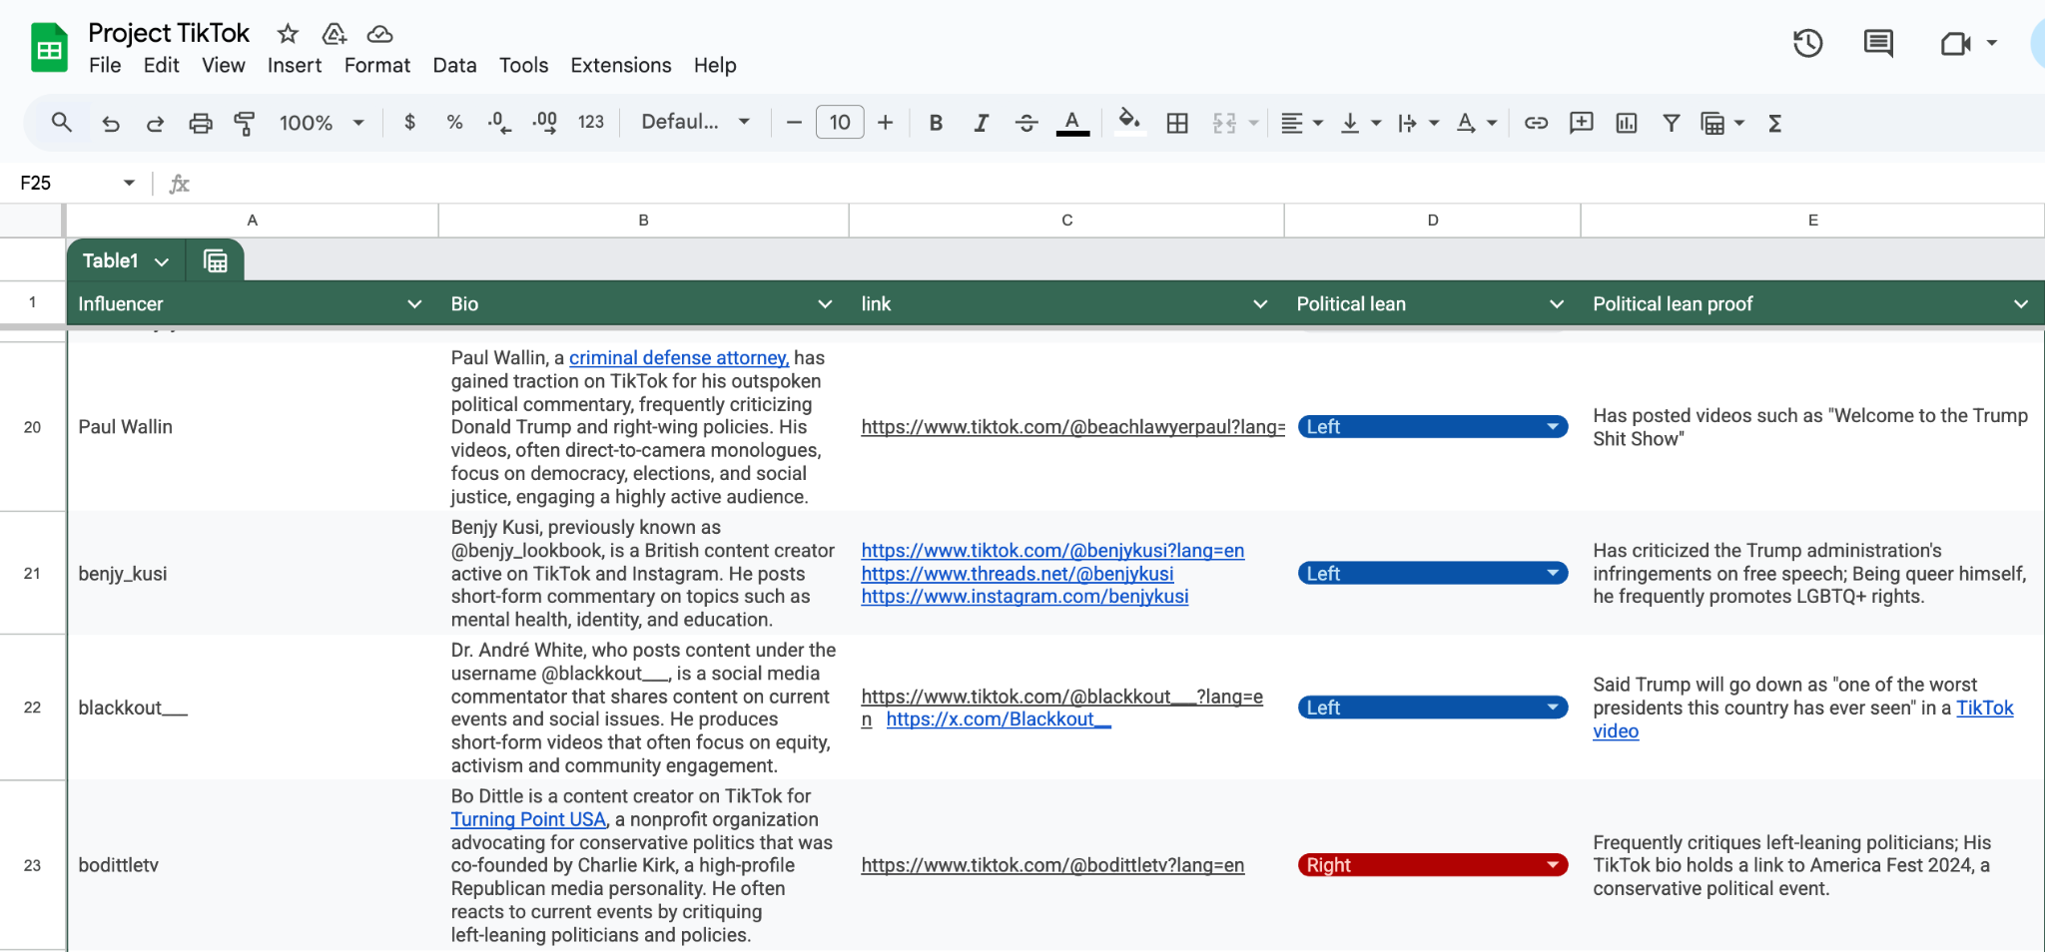Toggle strikethrough formatting
2045x952 pixels.
1025,123
